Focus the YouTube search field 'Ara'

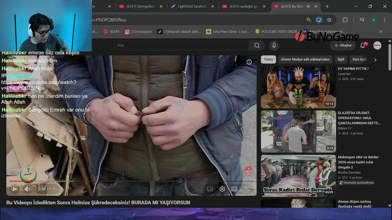[x=181, y=46]
